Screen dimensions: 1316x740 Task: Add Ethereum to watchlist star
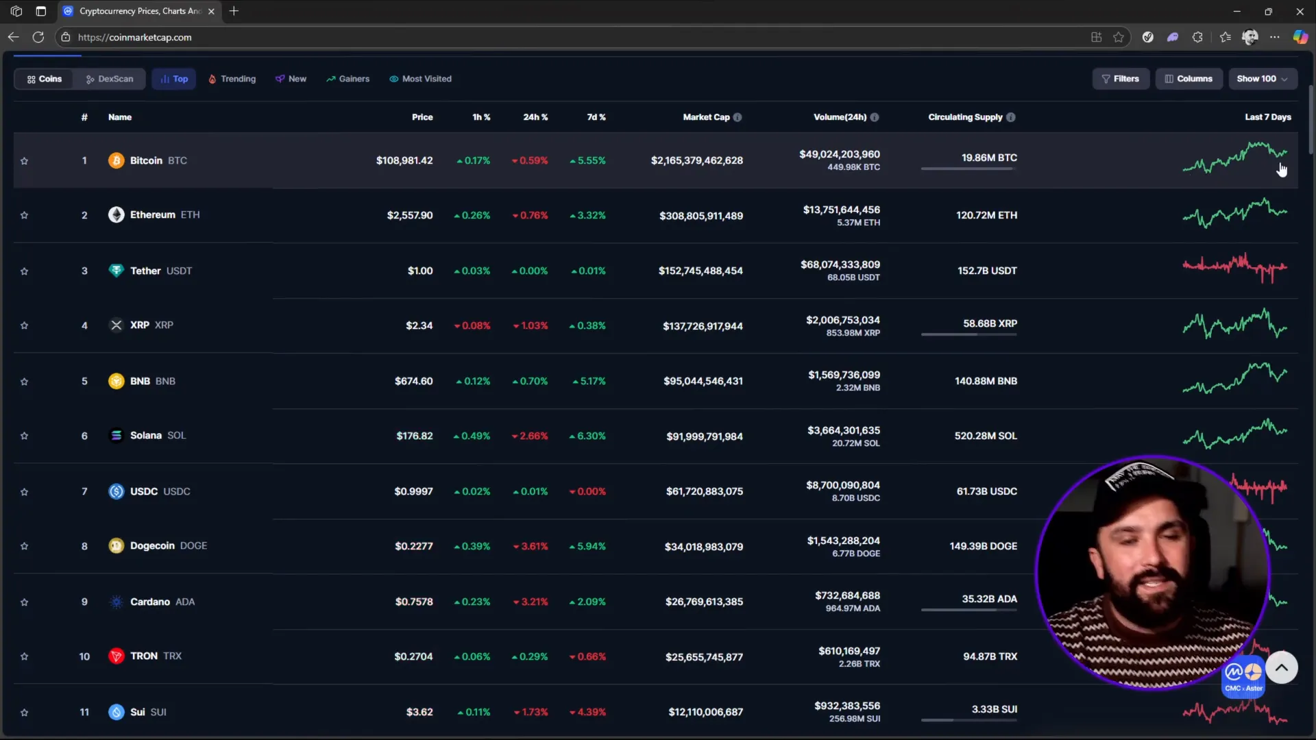[x=24, y=215]
